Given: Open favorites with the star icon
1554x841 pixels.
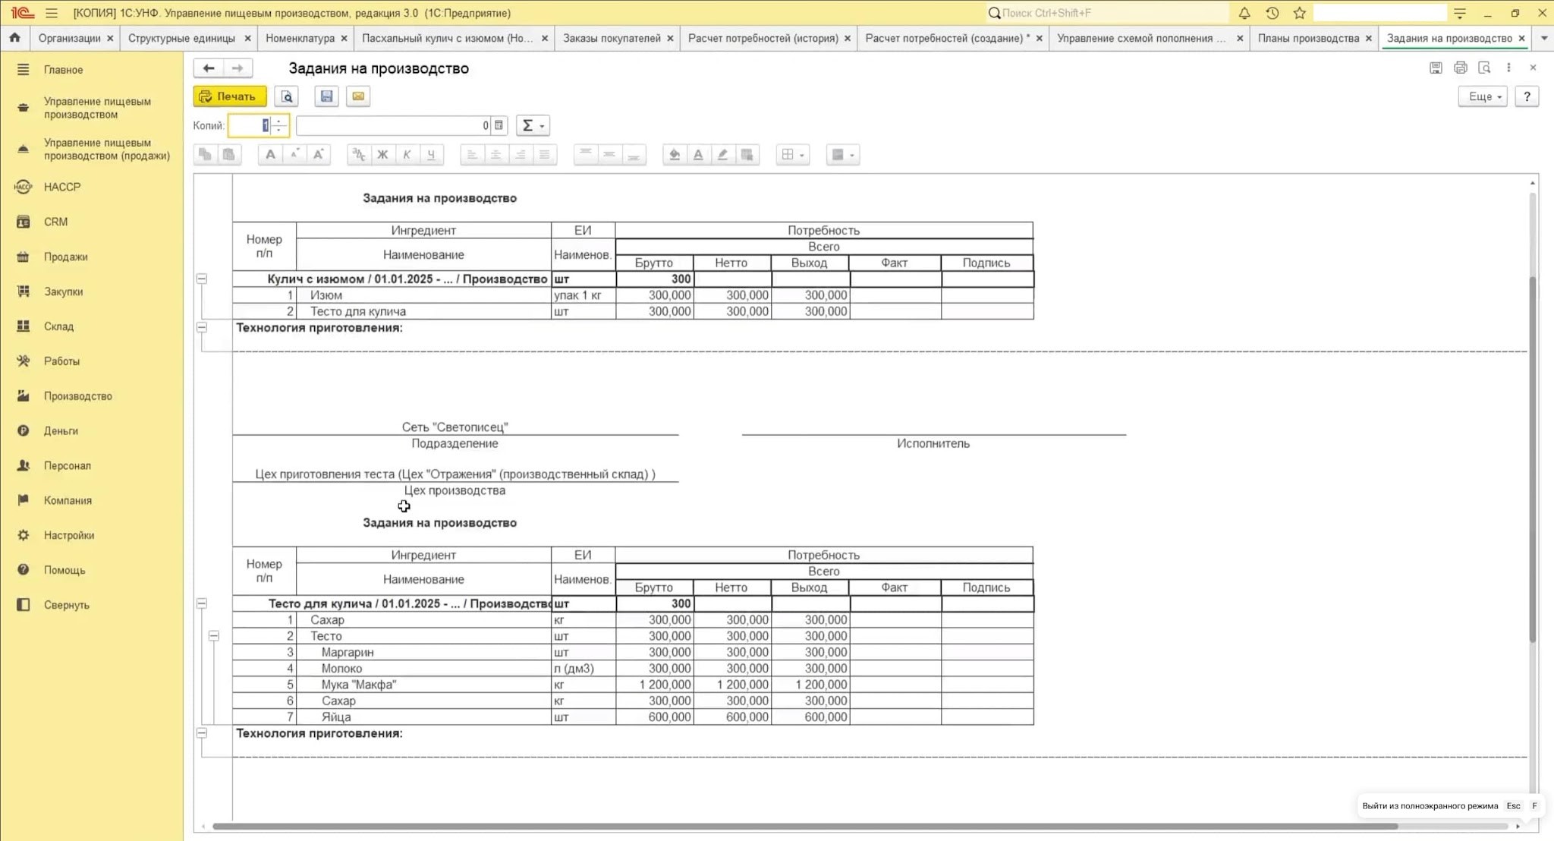Looking at the screenshot, I should pyautogui.click(x=1300, y=13).
